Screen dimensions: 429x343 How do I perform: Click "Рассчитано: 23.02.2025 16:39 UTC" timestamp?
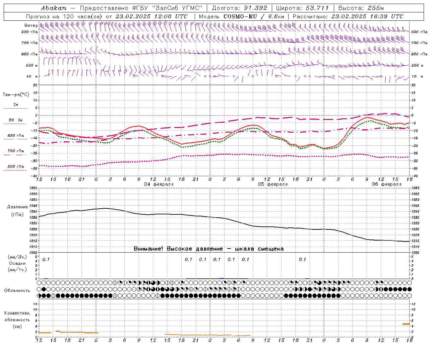tap(348, 16)
